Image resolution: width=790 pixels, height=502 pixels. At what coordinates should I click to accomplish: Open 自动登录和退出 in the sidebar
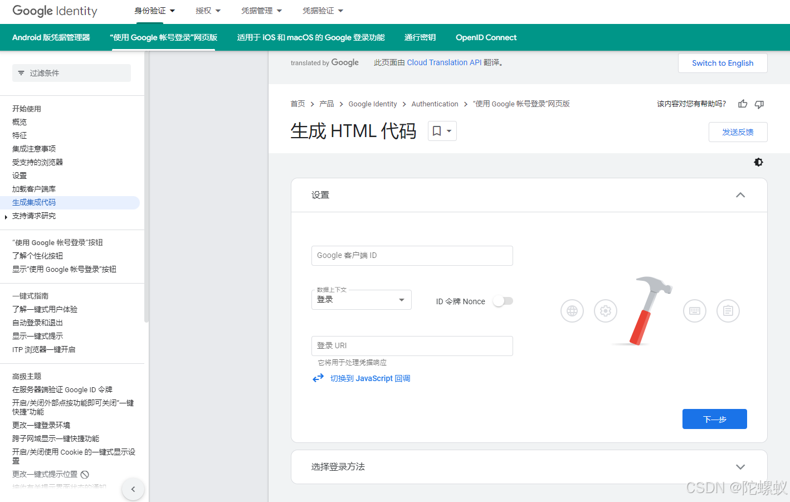click(38, 323)
